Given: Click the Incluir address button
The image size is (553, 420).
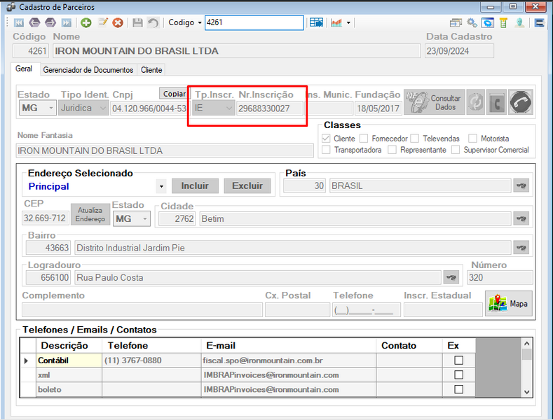Looking at the screenshot, I should 195,185.
